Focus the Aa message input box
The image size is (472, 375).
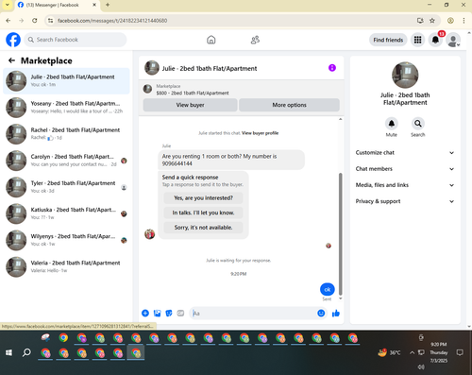[x=253, y=313]
